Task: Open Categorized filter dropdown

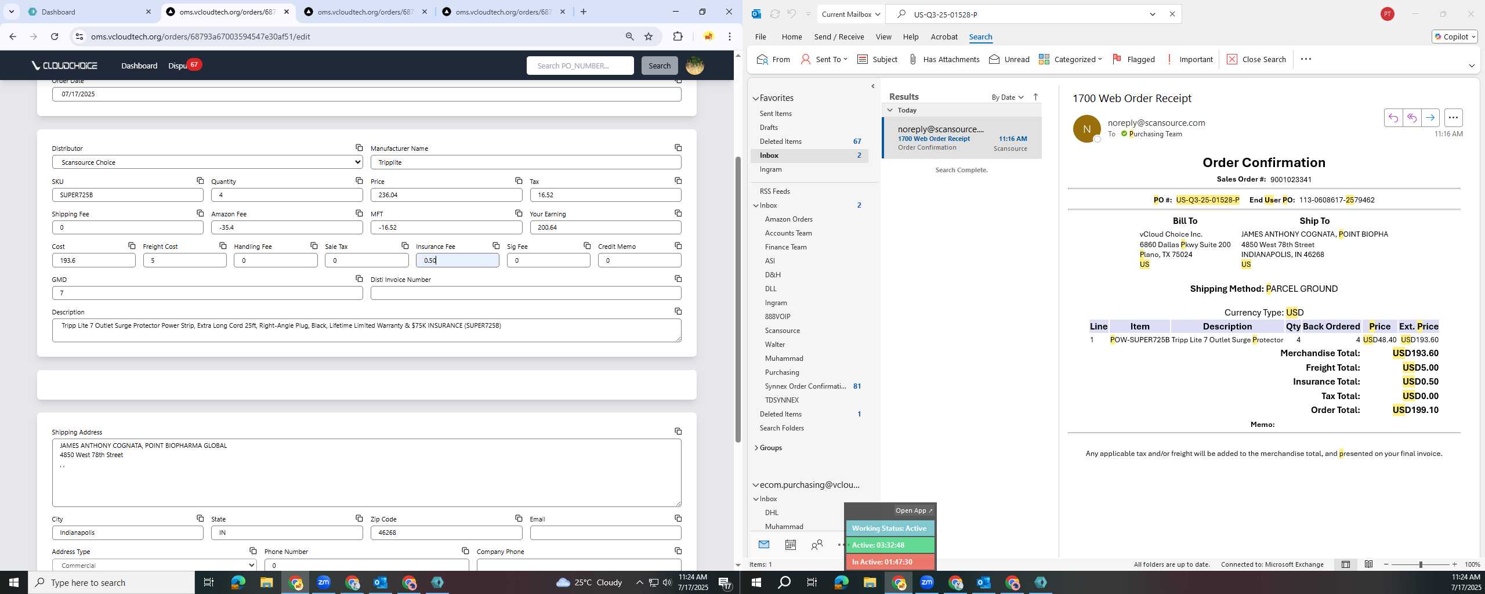Action: 1070,59
